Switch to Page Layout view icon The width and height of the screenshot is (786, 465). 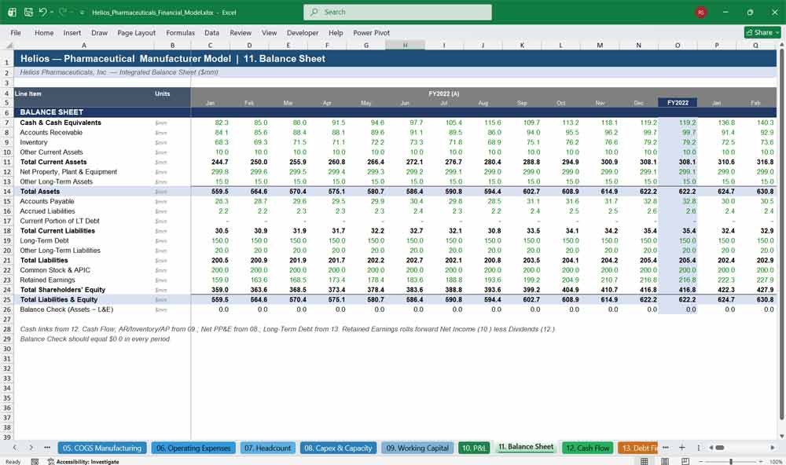click(665, 461)
